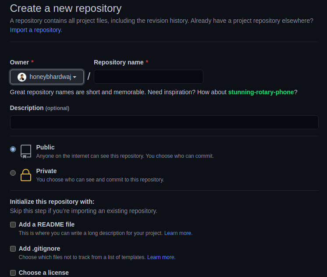327x277 pixels.
Task: Enable Add .gitignore checkbox
Action: (x=13, y=249)
